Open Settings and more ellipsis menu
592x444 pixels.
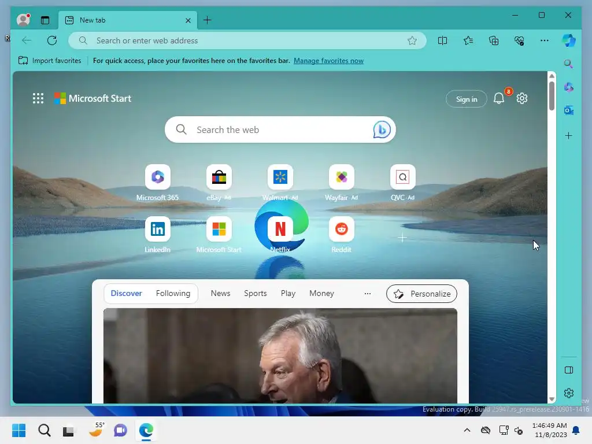coord(545,40)
